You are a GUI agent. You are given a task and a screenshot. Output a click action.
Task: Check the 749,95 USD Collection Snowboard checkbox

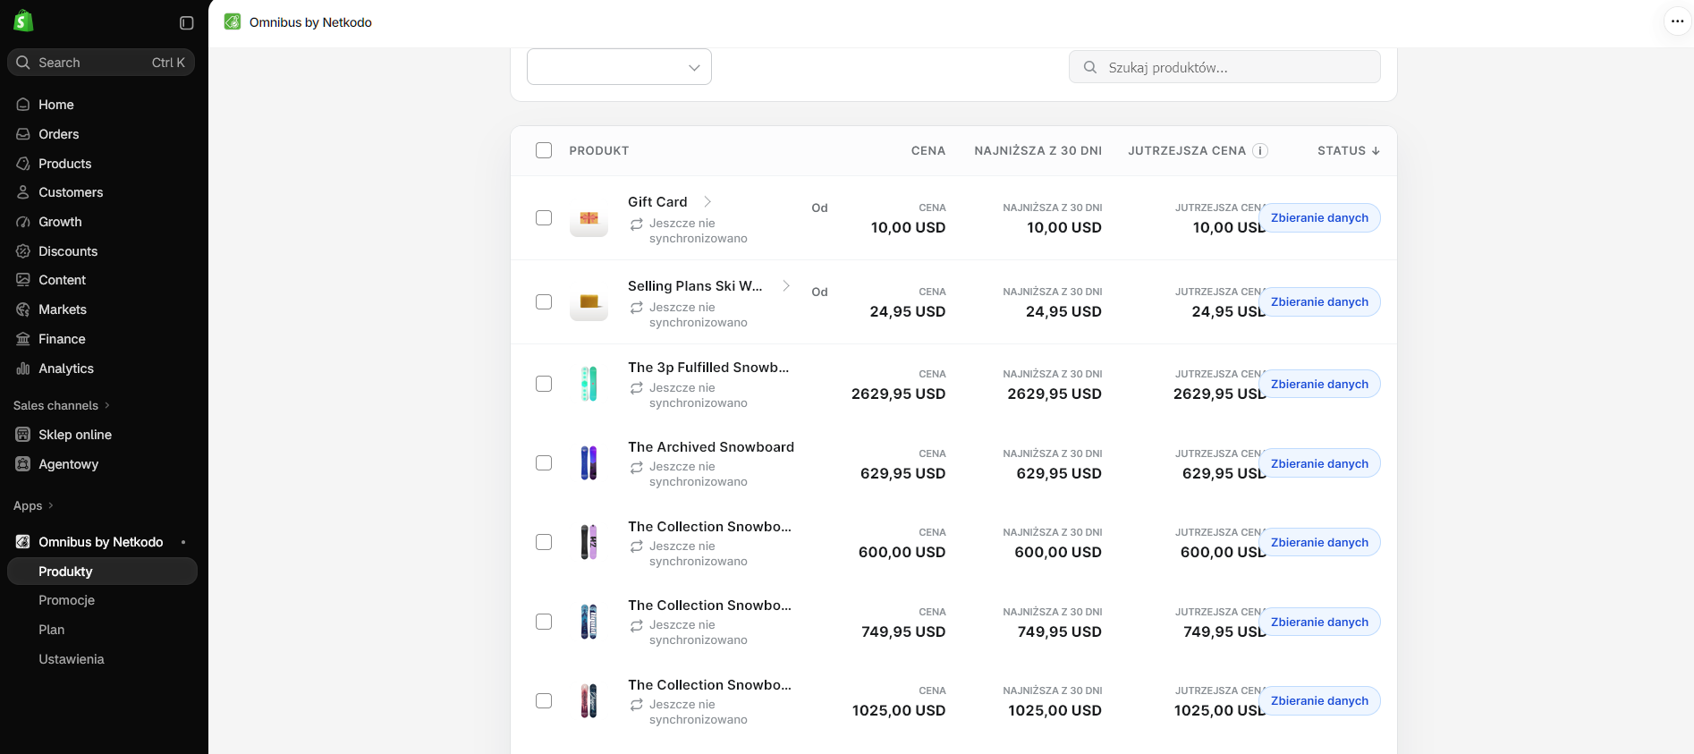[x=544, y=621]
